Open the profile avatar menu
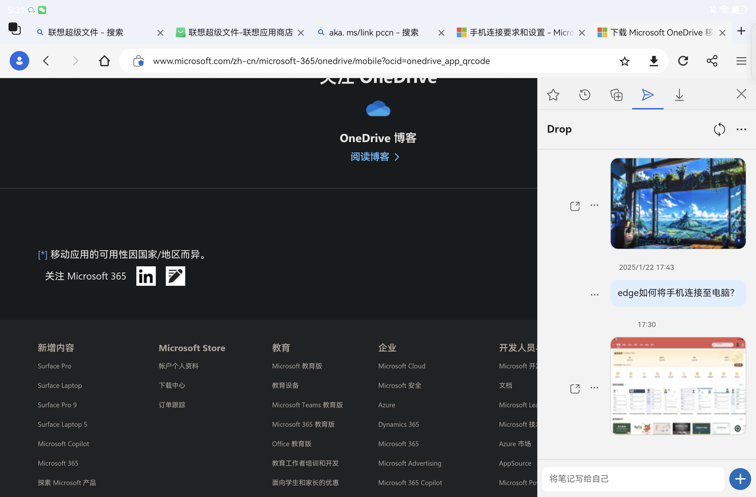Image resolution: width=756 pixels, height=497 pixels. [x=19, y=61]
